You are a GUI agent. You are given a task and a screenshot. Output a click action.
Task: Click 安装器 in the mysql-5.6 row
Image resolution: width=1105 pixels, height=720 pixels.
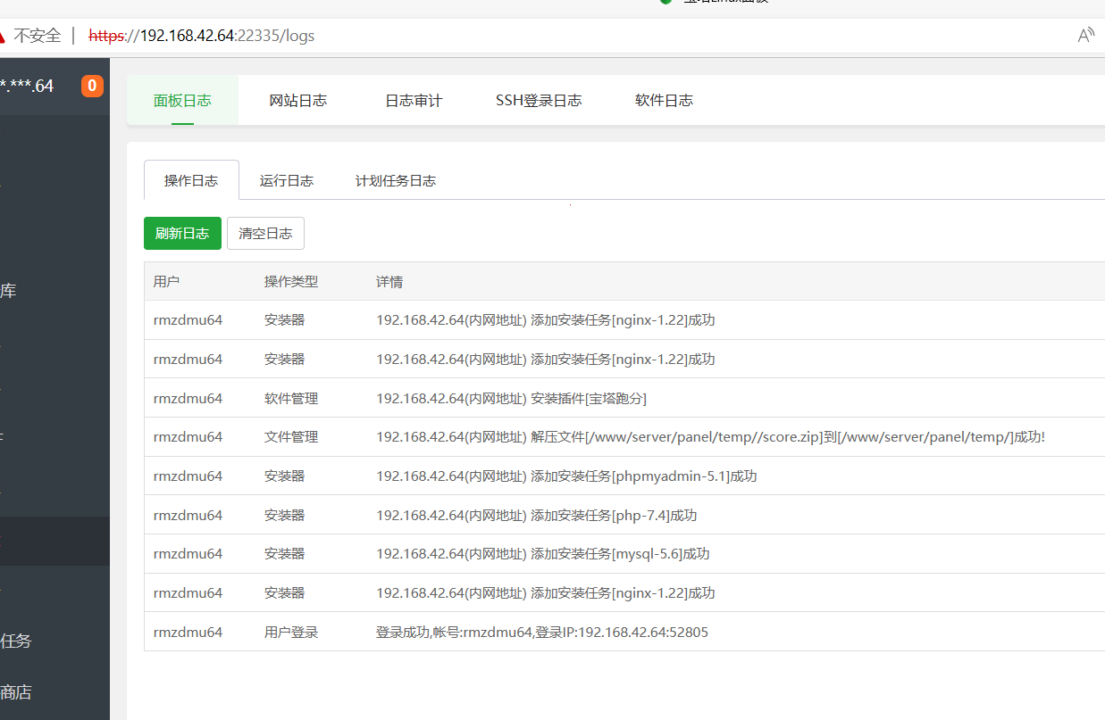284,553
